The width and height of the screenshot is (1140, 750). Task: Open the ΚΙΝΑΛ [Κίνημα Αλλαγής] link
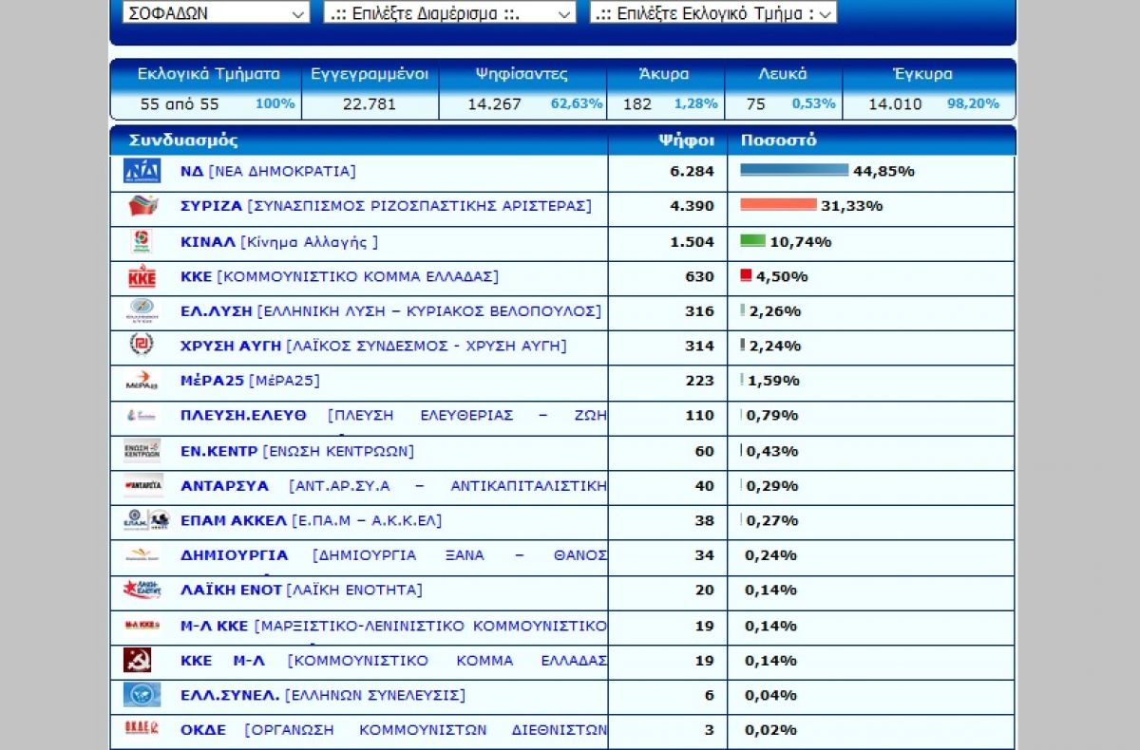click(x=279, y=242)
